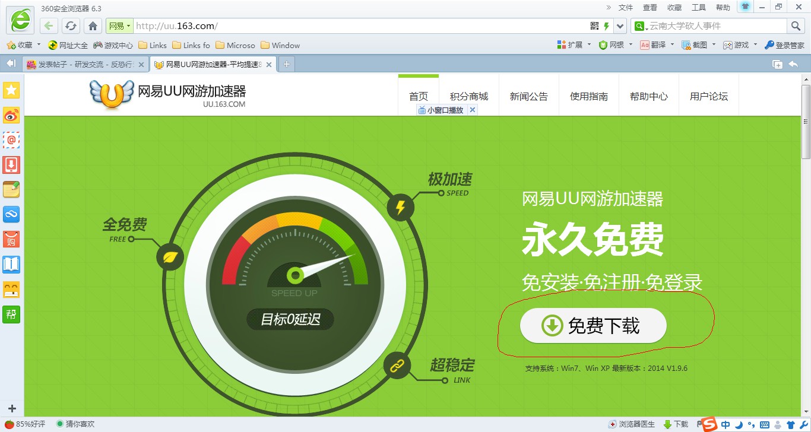The height and width of the screenshot is (432, 811).
Task: Expand the 网银 dropdown arrow
Action: pyautogui.click(x=631, y=45)
